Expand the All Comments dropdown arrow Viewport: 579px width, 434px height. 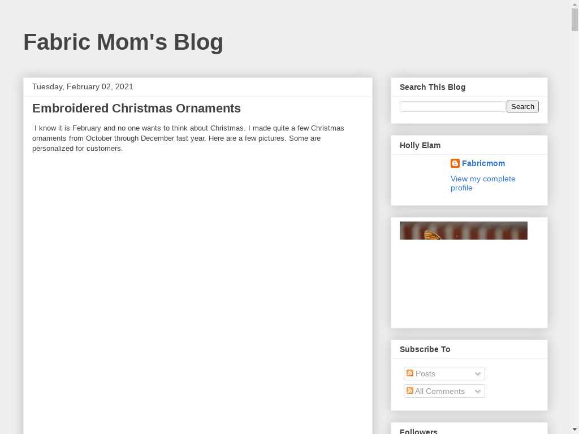(x=478, y=391)
